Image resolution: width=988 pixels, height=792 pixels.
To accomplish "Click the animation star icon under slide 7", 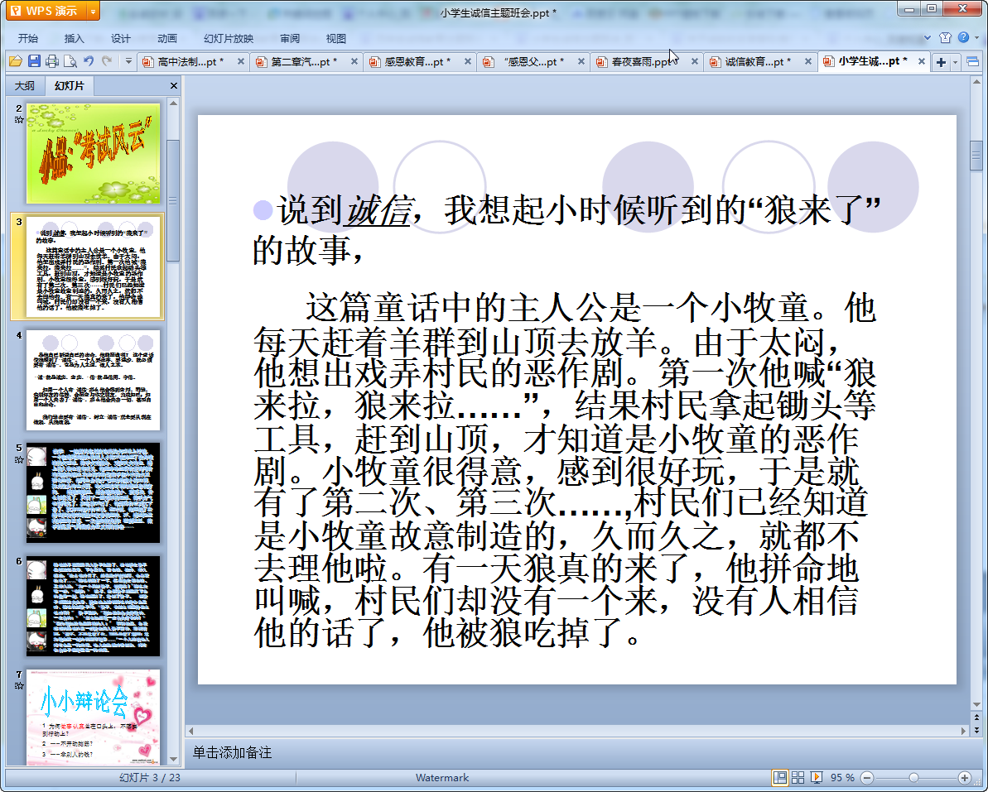I will tap(19, 685).
